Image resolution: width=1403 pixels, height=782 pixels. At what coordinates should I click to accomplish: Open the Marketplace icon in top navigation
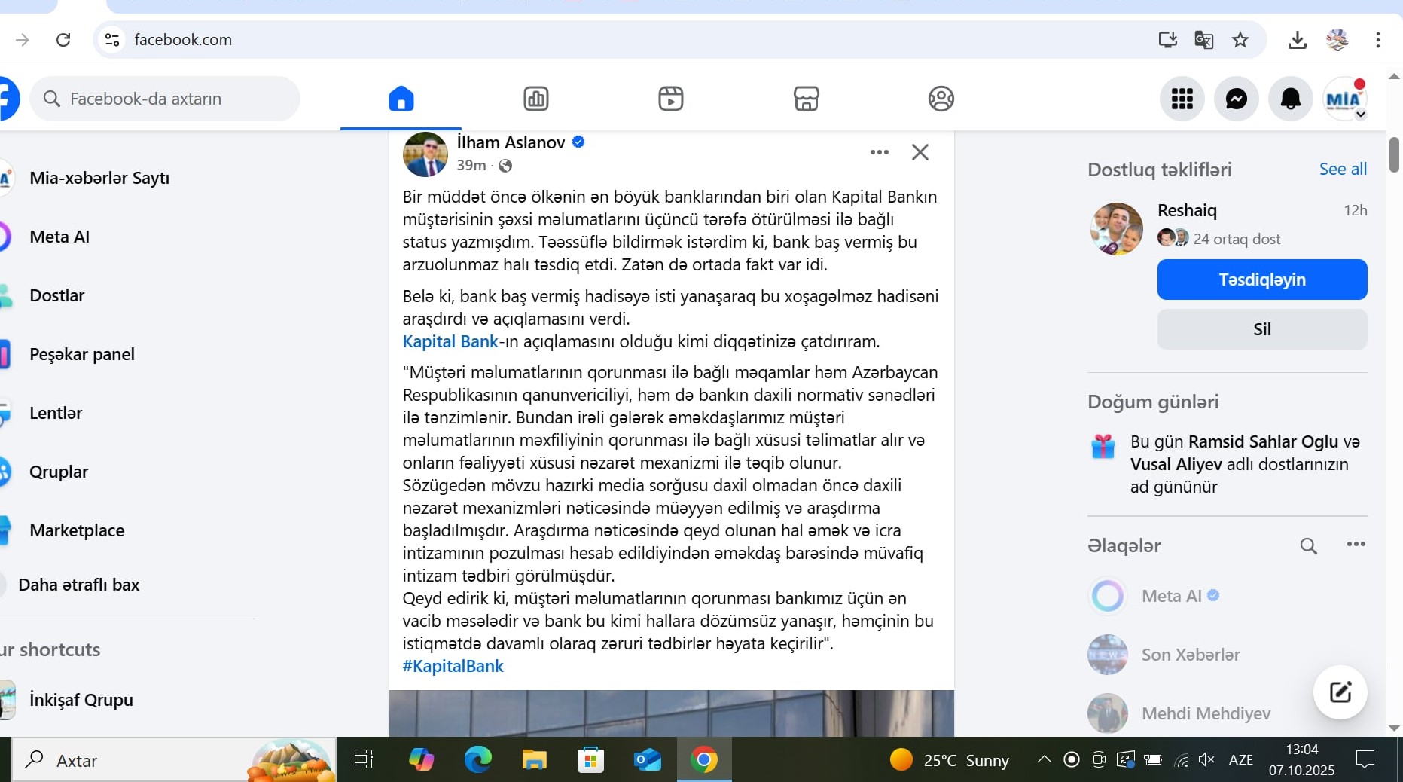(x=806, y=99)
